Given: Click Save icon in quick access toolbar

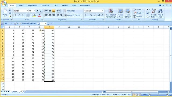Looking at the screenshot, I should pos(2,23).
